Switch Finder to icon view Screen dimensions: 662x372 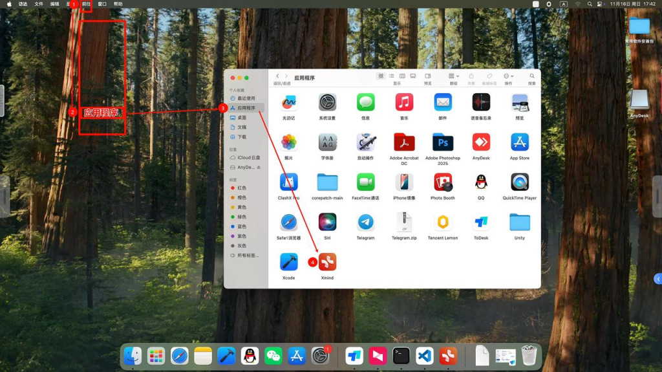381,76
